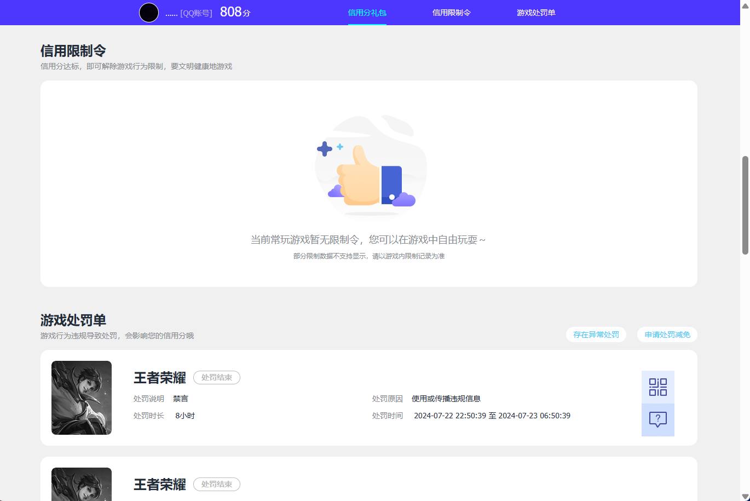
Task: Click the 存在异常处罚 button
Action: 596,335
